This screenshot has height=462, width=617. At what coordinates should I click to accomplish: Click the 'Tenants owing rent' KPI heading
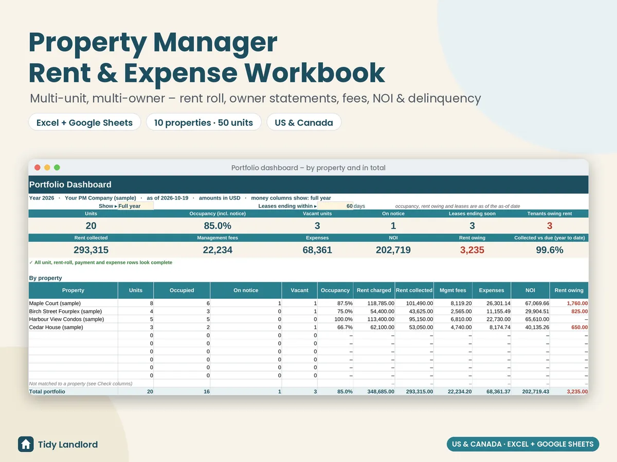(x=549, y=214)
